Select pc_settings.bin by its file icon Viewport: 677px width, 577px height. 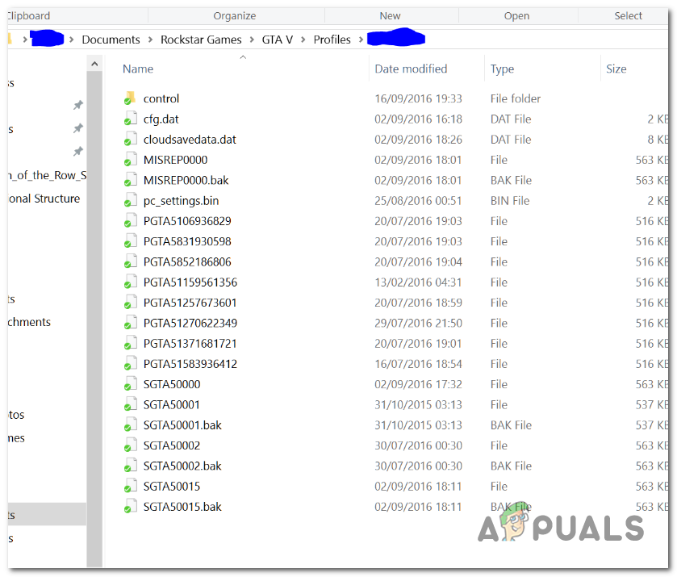tap(131, 200)
